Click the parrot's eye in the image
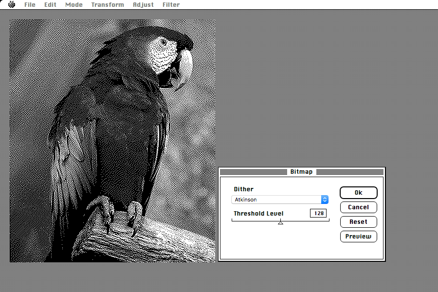This screenshot has width=438, height=292. [164, 42]
